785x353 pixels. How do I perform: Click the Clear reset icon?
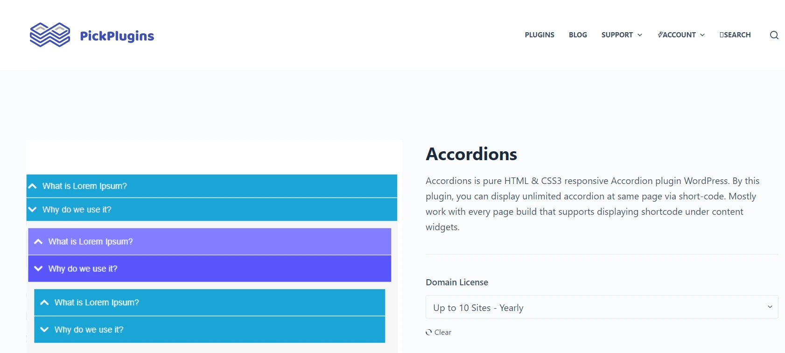click(428, 332)
